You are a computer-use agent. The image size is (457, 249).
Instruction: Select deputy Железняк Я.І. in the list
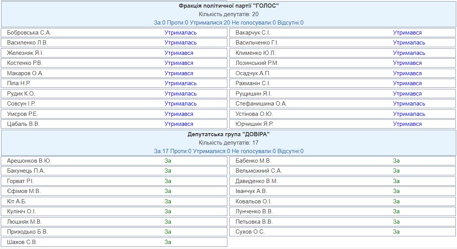point(28,53)
